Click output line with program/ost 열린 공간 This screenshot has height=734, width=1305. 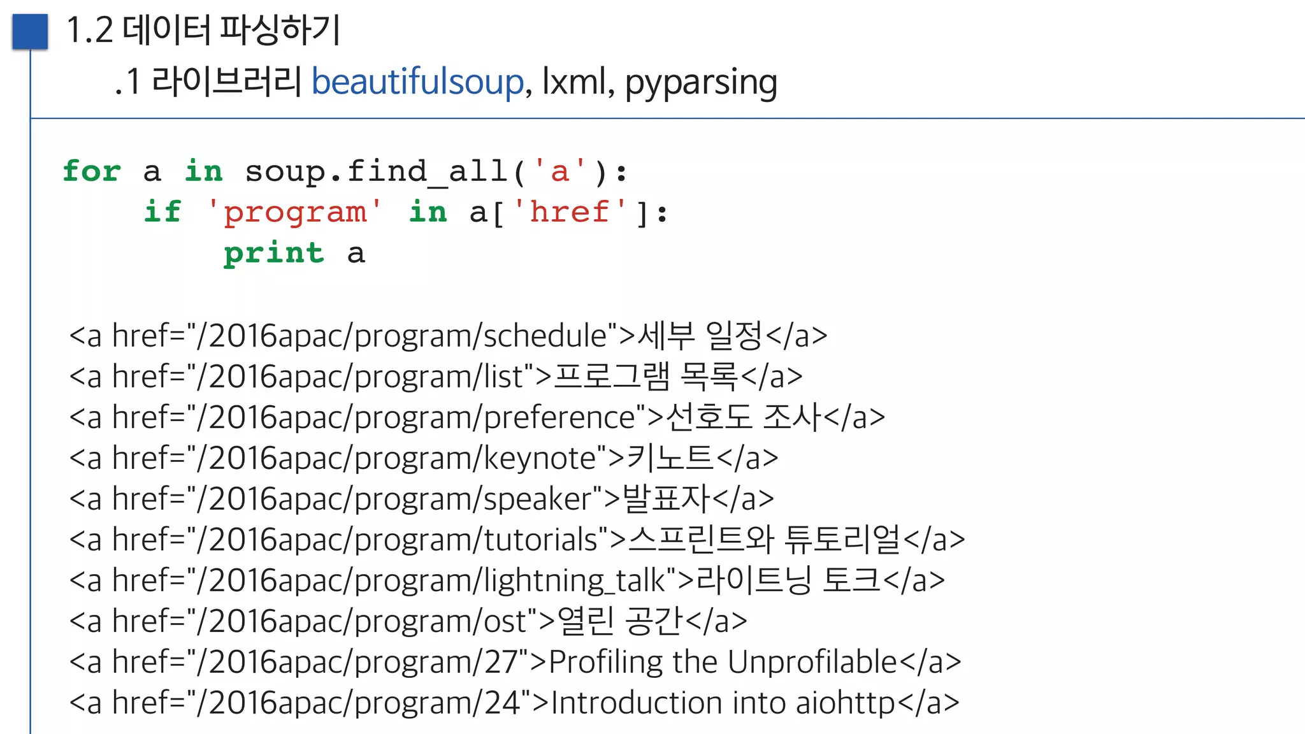coord(408,621)
